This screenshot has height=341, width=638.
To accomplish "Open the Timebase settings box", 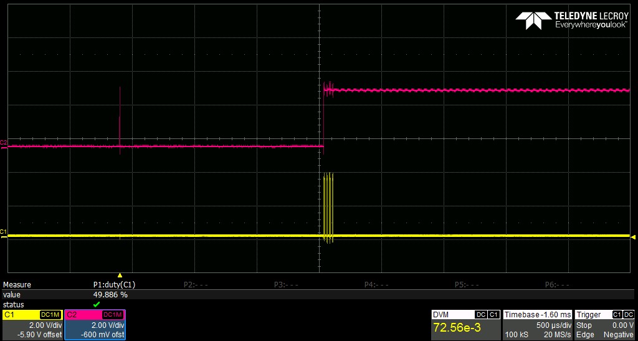I will click(x=538, y=325).
